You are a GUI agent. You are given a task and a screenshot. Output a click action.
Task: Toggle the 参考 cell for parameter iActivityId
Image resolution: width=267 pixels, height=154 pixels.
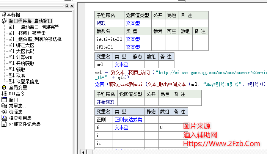click(158, 39)
